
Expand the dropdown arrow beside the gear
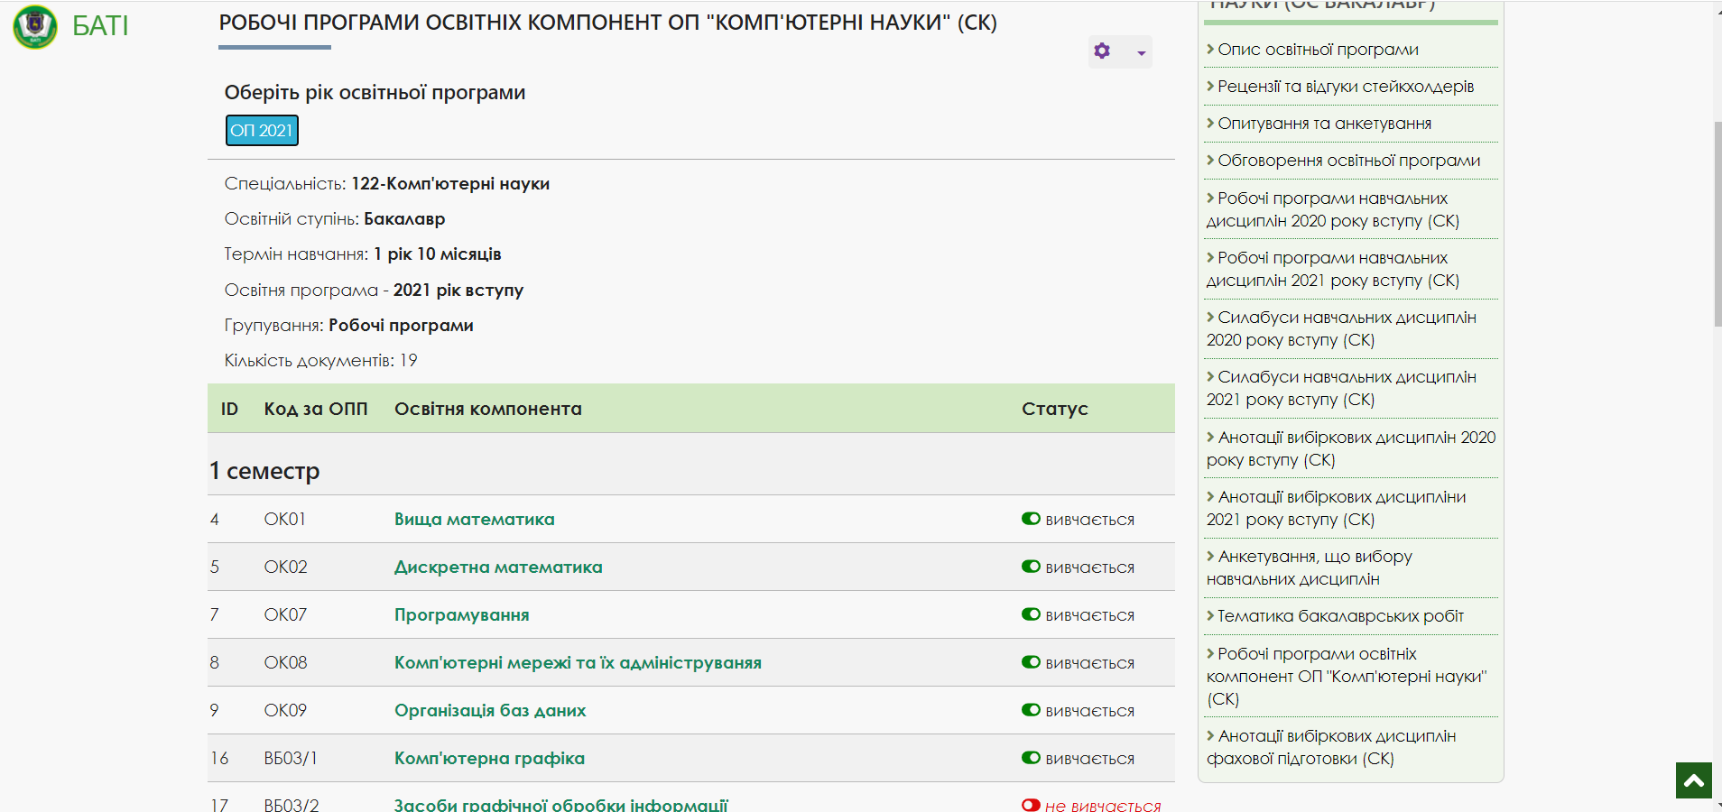click(x=1142, y=52)
